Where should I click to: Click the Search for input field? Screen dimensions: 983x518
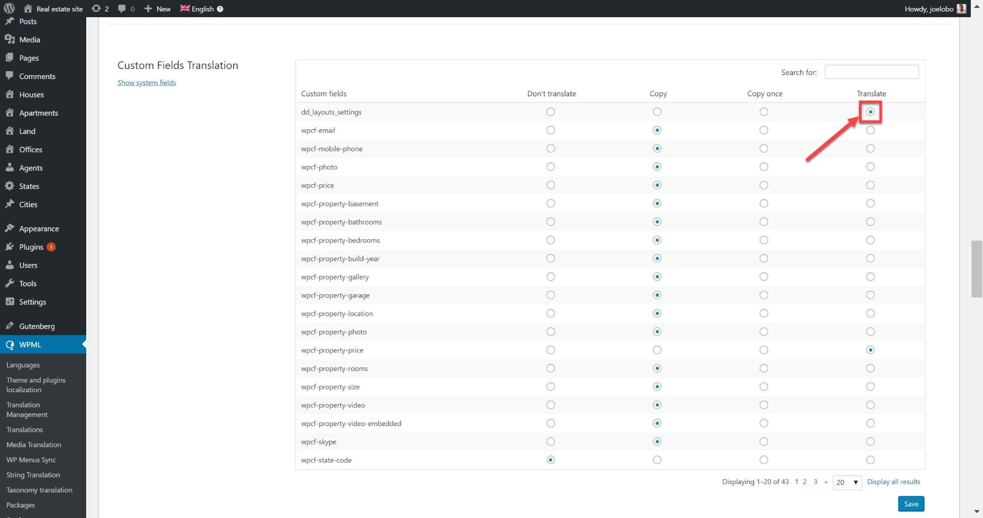click(871, 72)
